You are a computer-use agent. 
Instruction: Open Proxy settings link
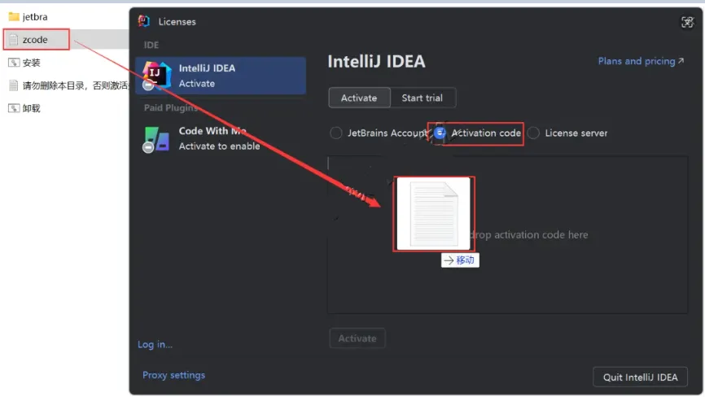pos(173,375)
